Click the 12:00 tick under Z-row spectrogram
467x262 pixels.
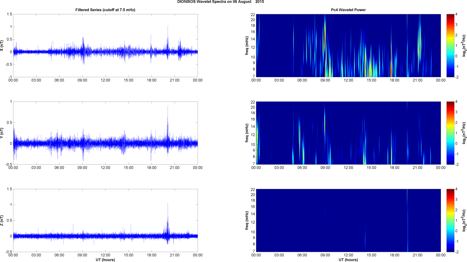(x=348, y=255)
